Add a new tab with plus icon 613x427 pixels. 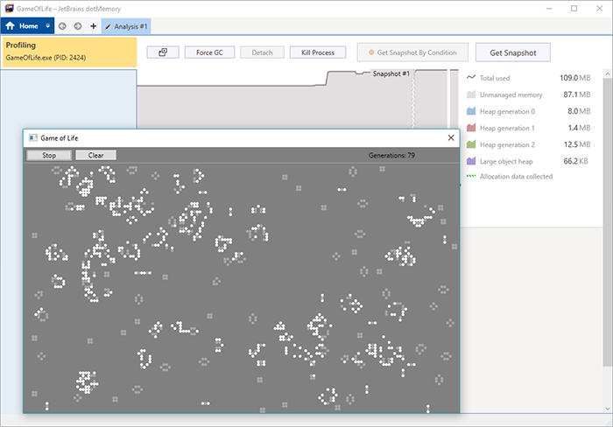94,26
